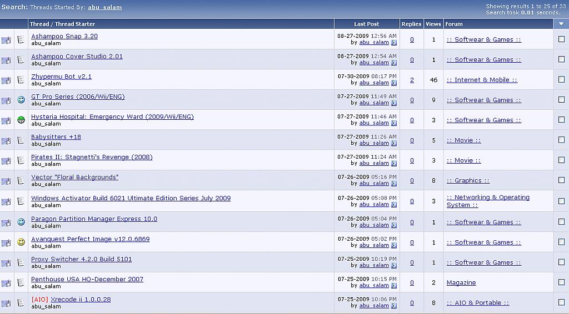Click thread status icon for Windows Activator row
The height and width of the screenshot is (314, 569).
click(7, 201)
